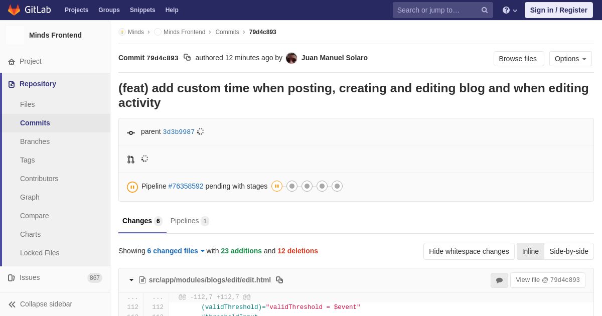Click Juan Manuel Solaro's avatar
Image resolution: width=602 pixels, height=316 pixels.
[x=291, y=58]
